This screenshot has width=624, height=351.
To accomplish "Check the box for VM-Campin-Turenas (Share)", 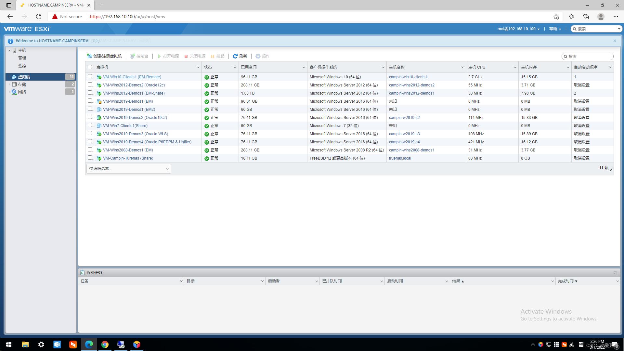I will coord(90,158).
